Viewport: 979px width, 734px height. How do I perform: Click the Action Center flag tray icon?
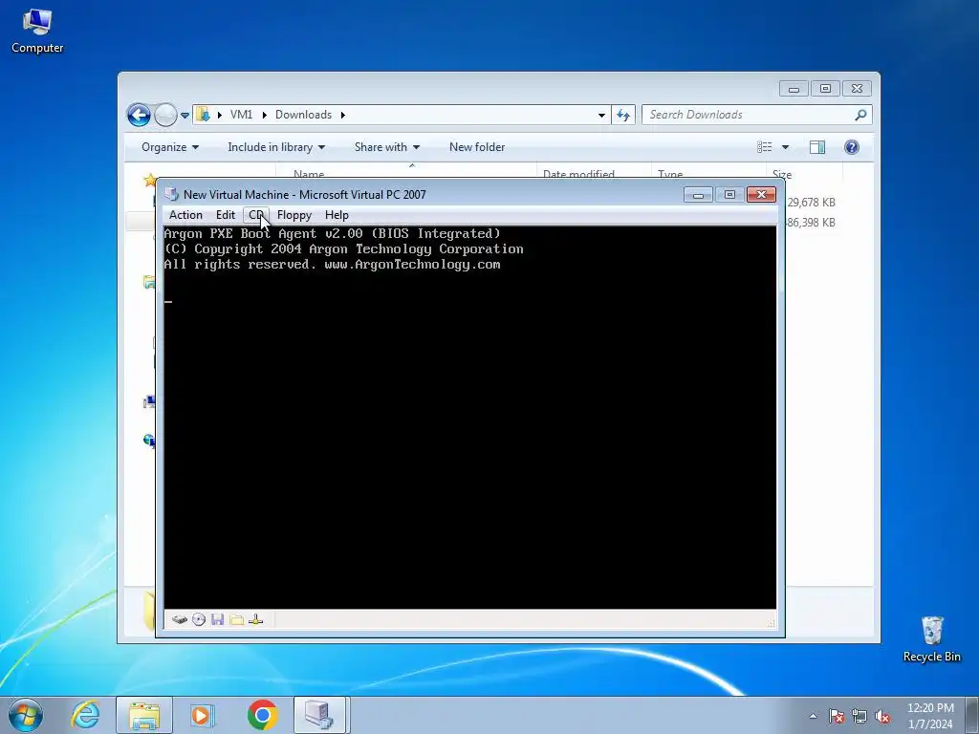tap(836, 716)
